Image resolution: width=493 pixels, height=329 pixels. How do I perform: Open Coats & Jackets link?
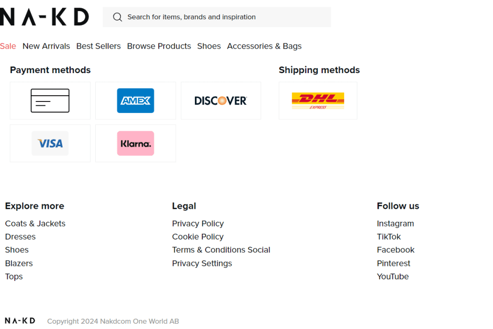pos(35,224)
